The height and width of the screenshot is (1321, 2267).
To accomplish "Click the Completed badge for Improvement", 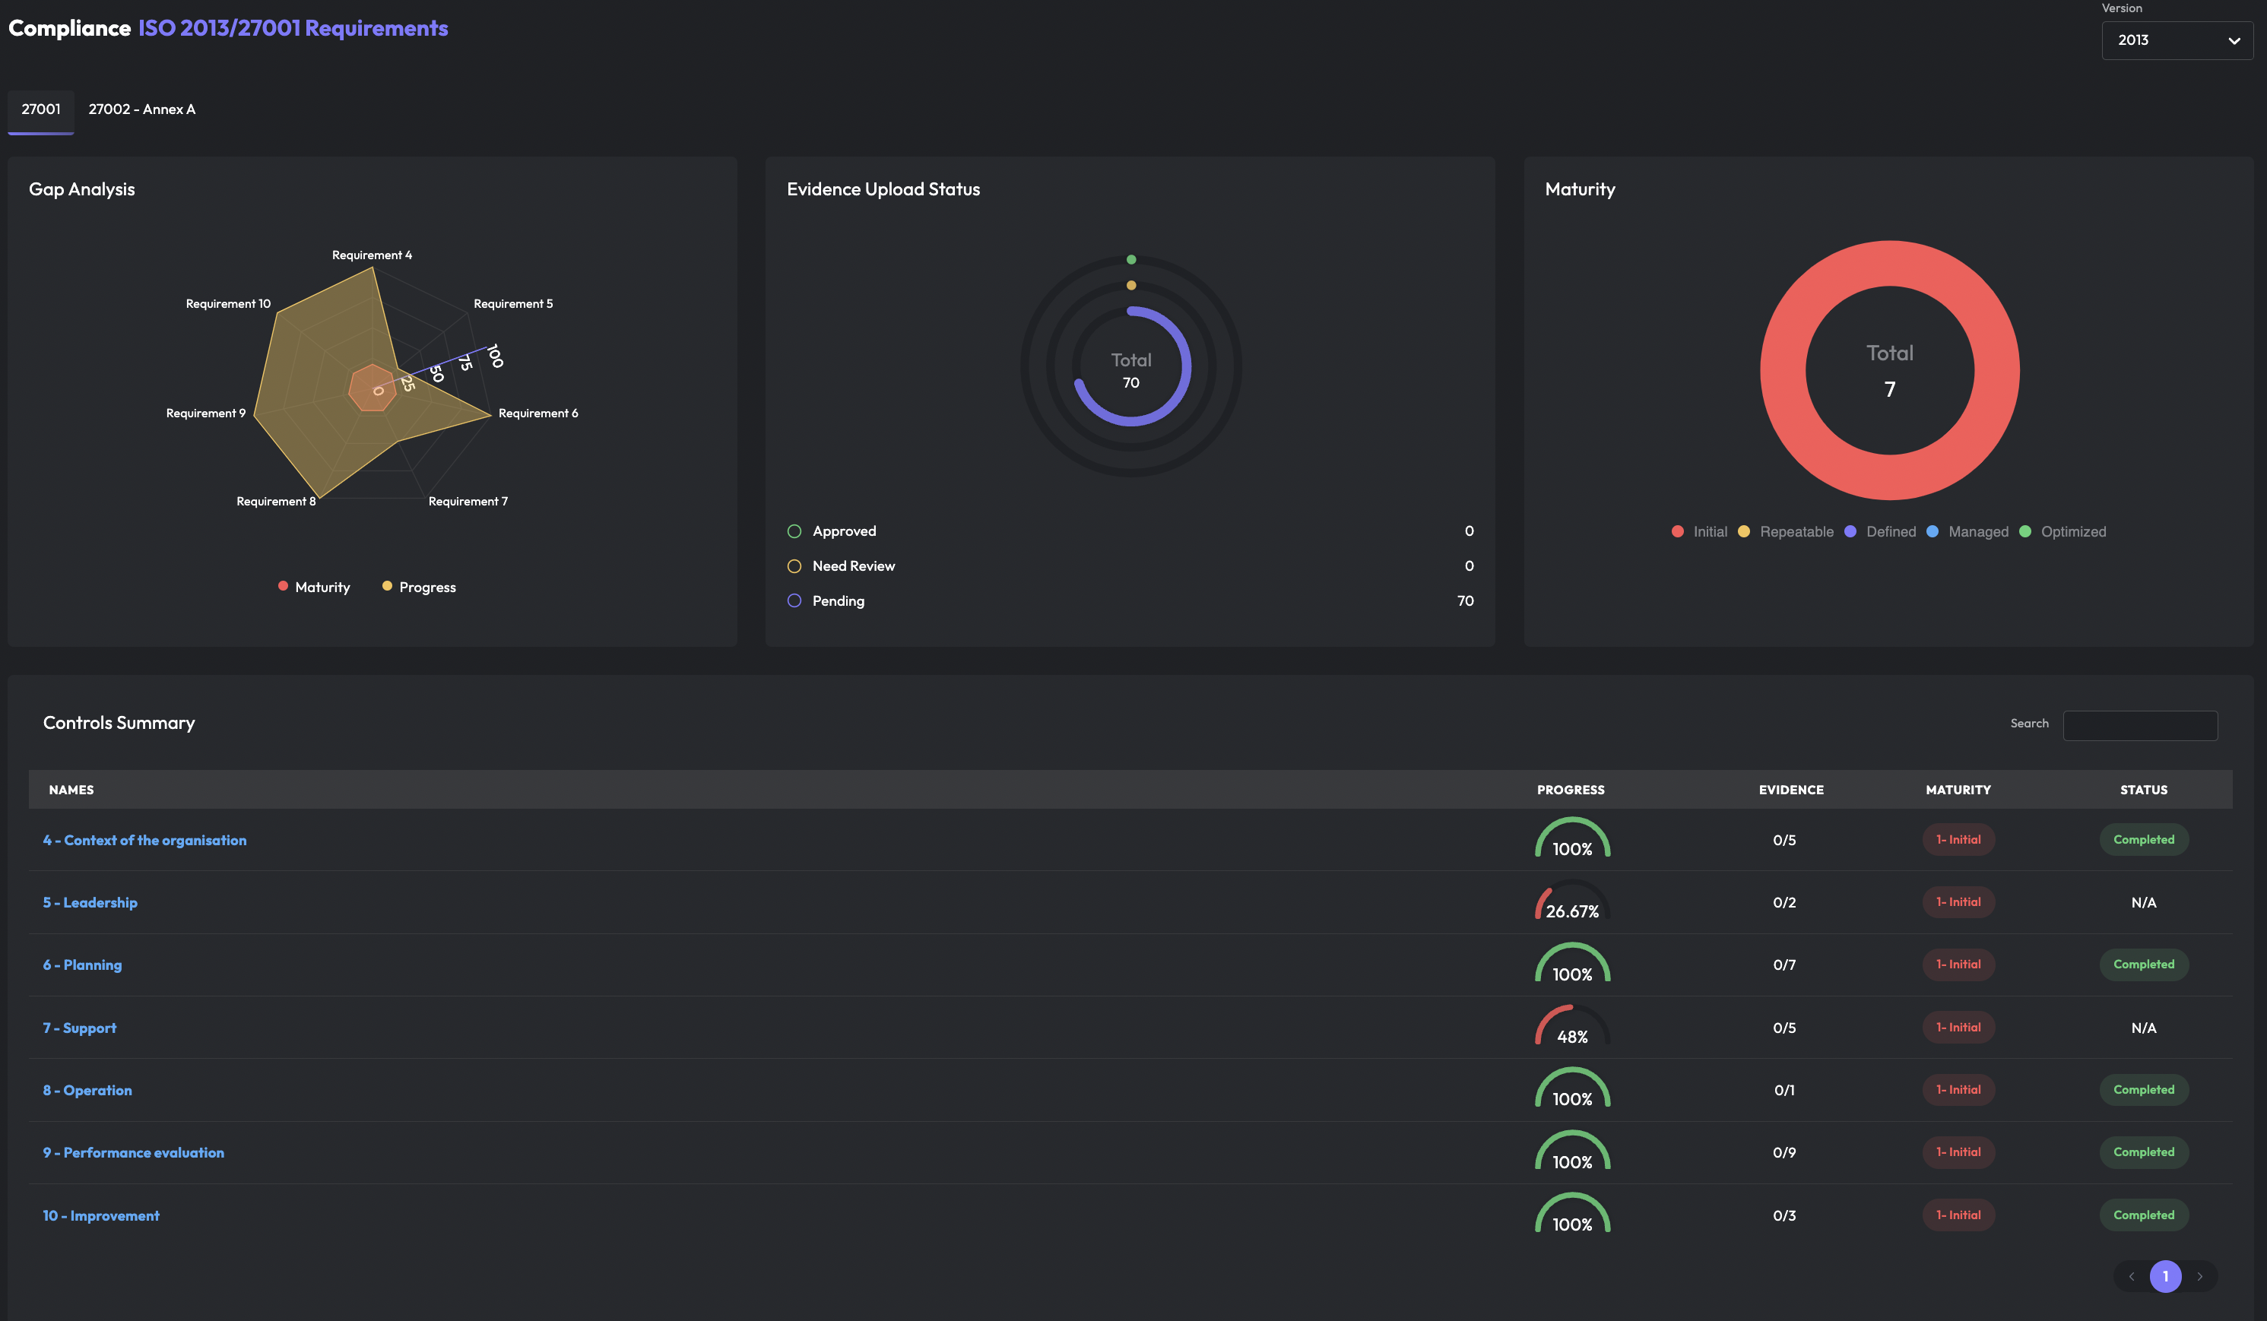I will coord(2144,1215).
